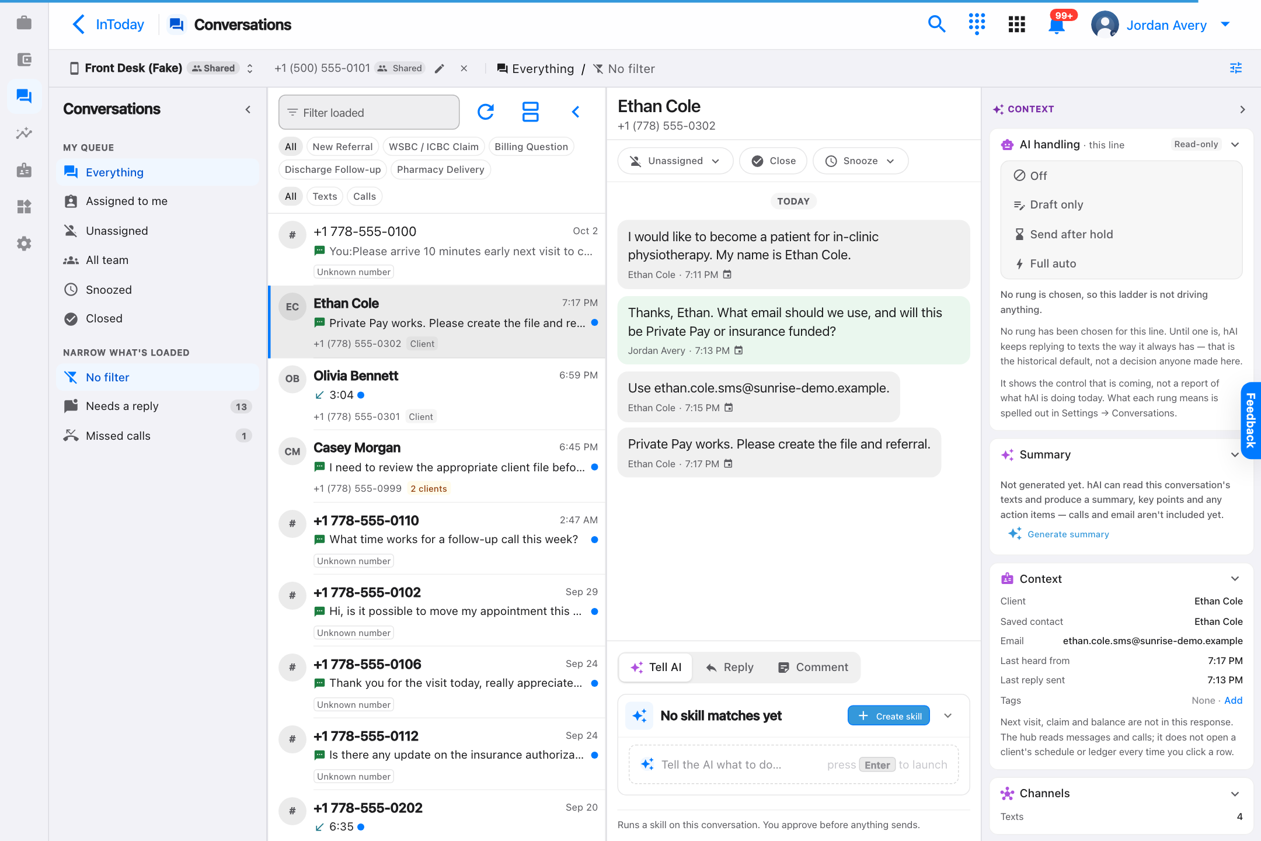Open Jordan Avery account menu

point(1162,25)
